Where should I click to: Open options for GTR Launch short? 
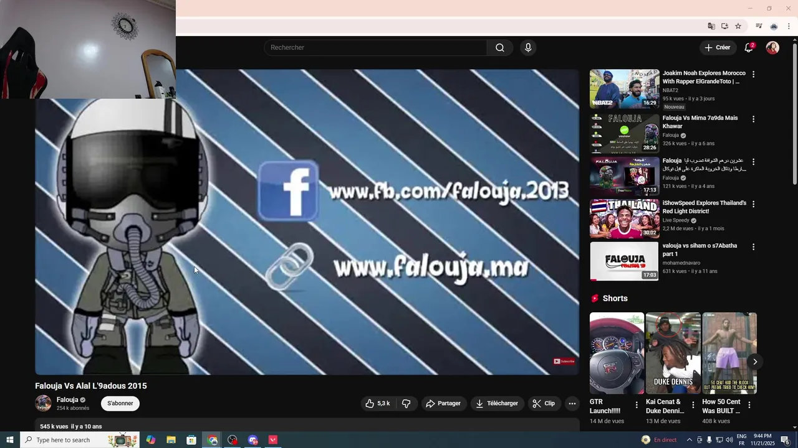[x=637, y=405]
